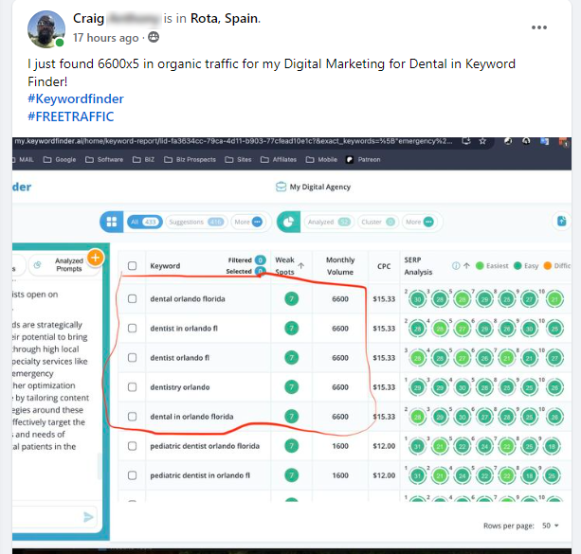Click the grid view icon beside All
Image resolution: width=581 pixels, height=554 pixels.
112,222
